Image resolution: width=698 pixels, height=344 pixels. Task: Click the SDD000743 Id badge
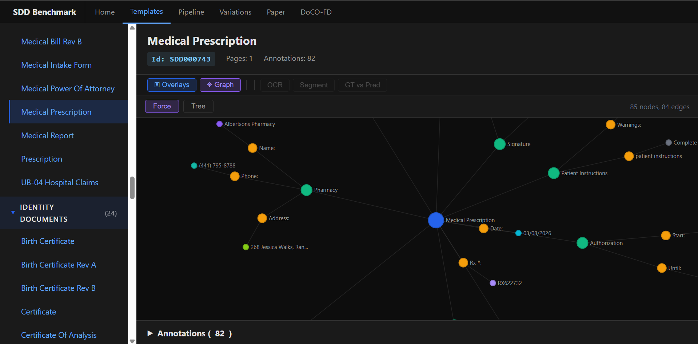point(181,59)
